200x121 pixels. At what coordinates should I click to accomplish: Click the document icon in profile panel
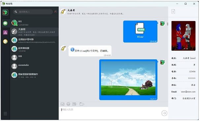tap(173, 12)
